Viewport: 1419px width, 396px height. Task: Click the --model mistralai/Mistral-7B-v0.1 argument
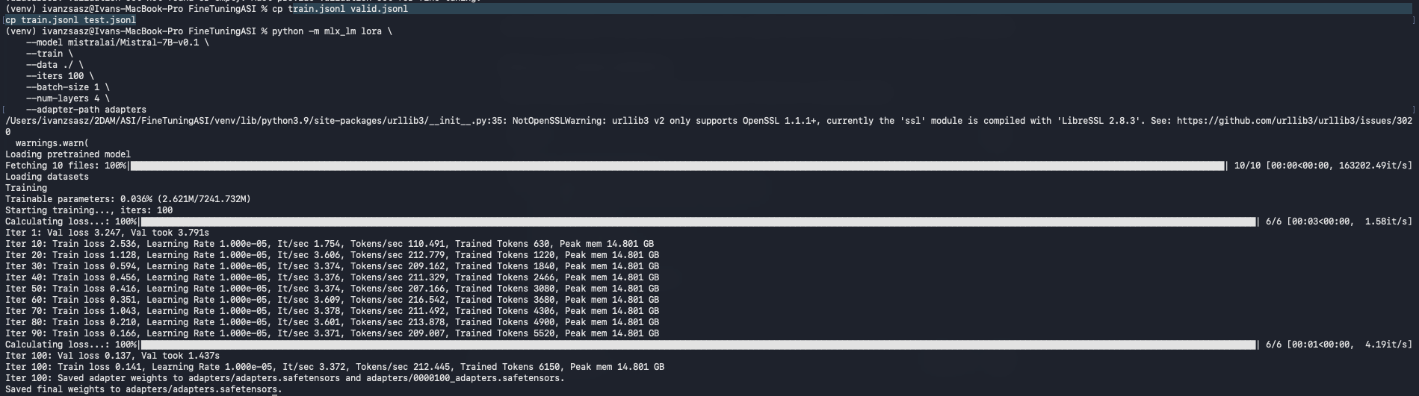pyautogui.click(x=117, y=43)
